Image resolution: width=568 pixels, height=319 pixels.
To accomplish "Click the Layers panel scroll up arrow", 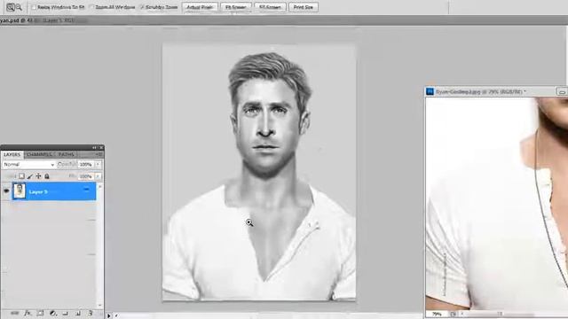I will tap(100, 186).
